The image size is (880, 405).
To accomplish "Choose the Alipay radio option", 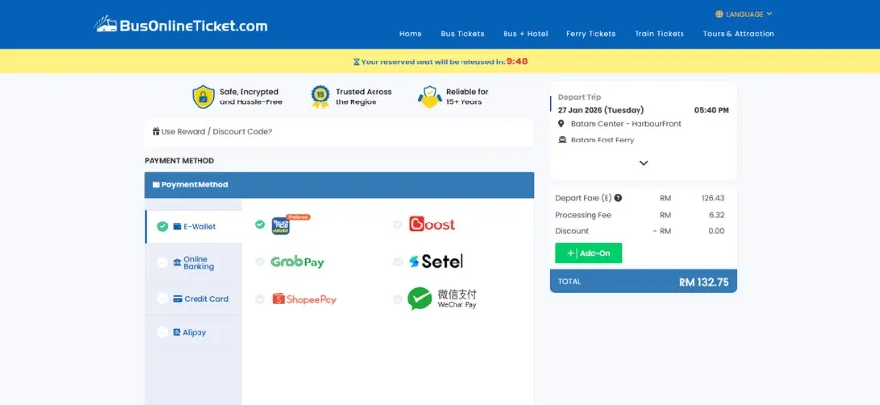I will (162, 332).
